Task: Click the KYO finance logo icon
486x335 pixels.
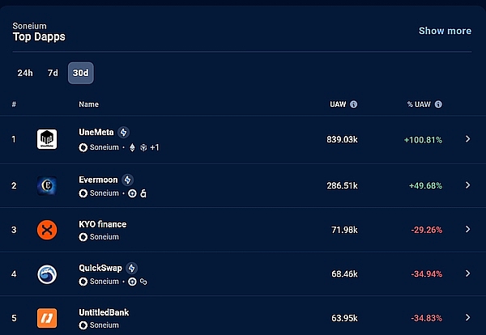Action: (x=47, y=230)
